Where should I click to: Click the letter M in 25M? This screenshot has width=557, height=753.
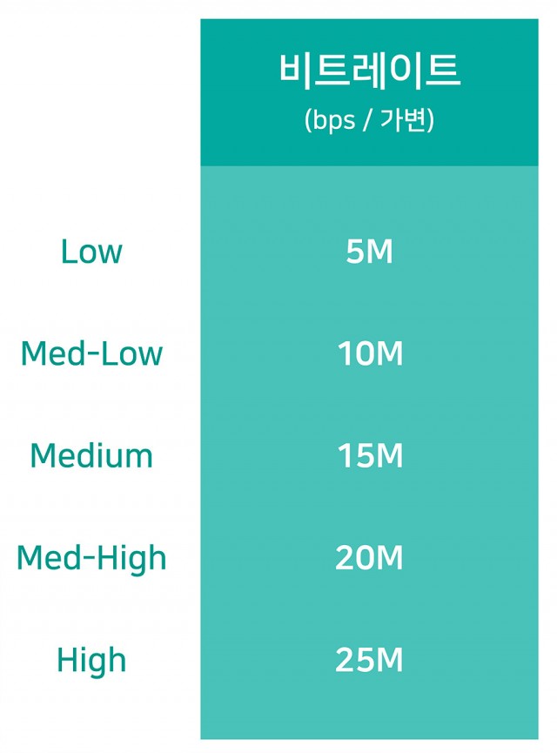[388, 661]
